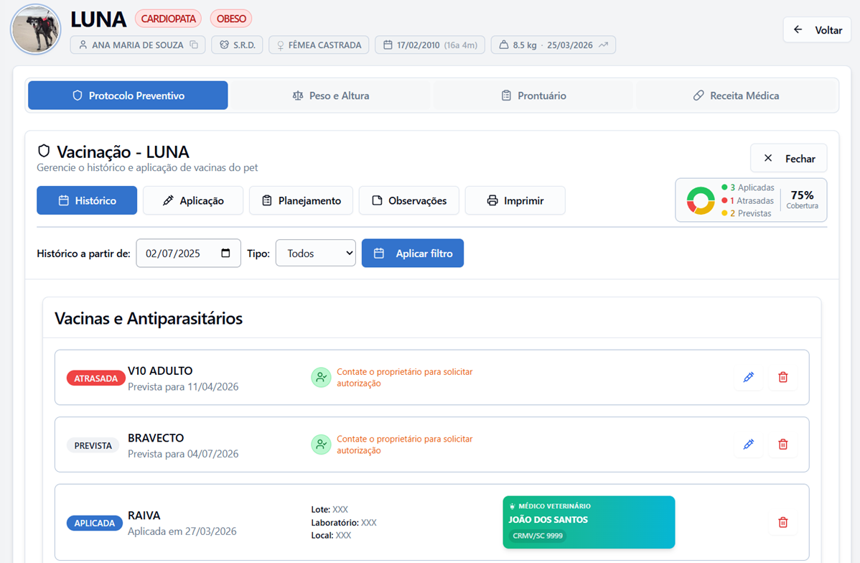The height and width of the screenshot is (563, 860).
Task: Click the '2 Previstas' legend entry
Action: 747,213
